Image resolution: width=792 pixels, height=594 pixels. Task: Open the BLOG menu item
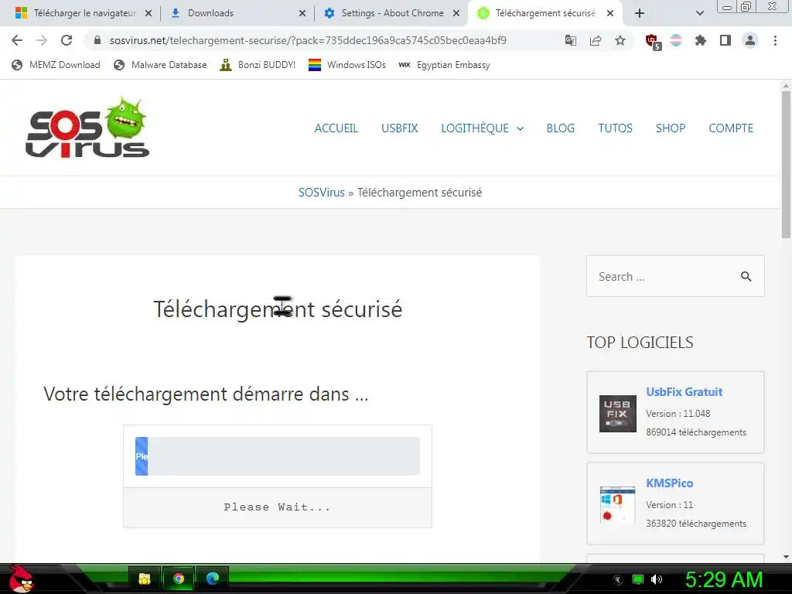pos(560,128)
